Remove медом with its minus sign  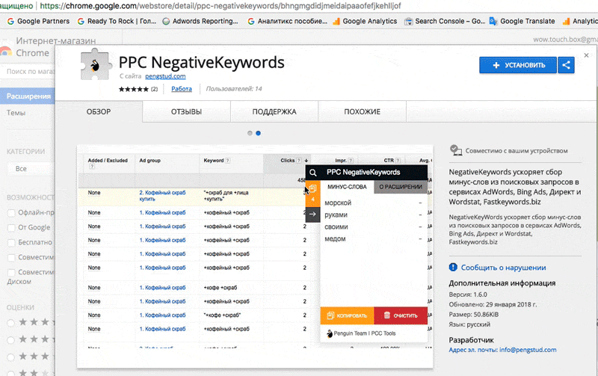tap(420, 238)
